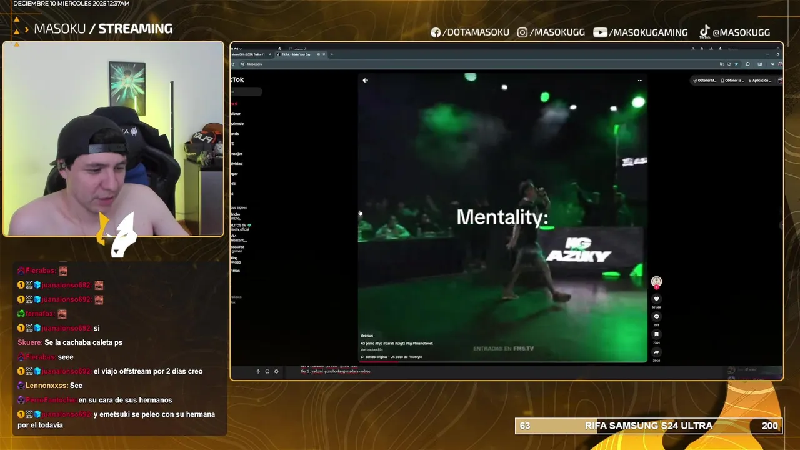Click the Facebook /DOTAMASOKU overlay label
Image resolution: width=800 pixels, height=450 pixels.
470,32
